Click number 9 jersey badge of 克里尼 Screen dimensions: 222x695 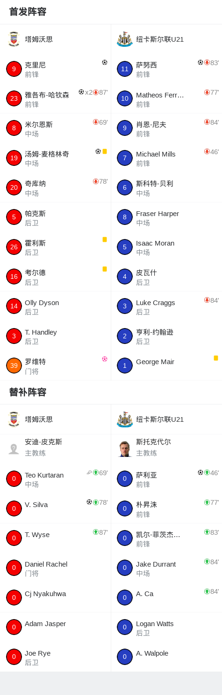tap(14, 69)
